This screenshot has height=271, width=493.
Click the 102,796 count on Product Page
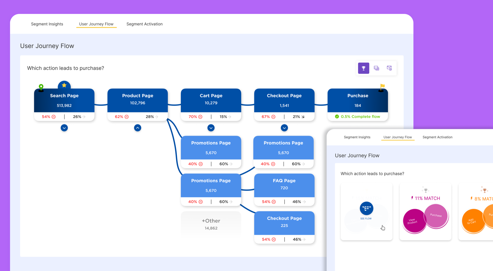click(137, 103)
